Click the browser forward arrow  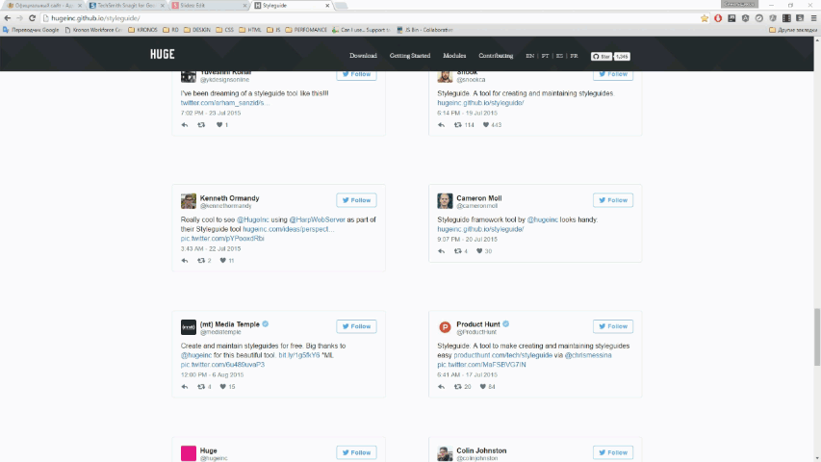click(x=19, y=18)
